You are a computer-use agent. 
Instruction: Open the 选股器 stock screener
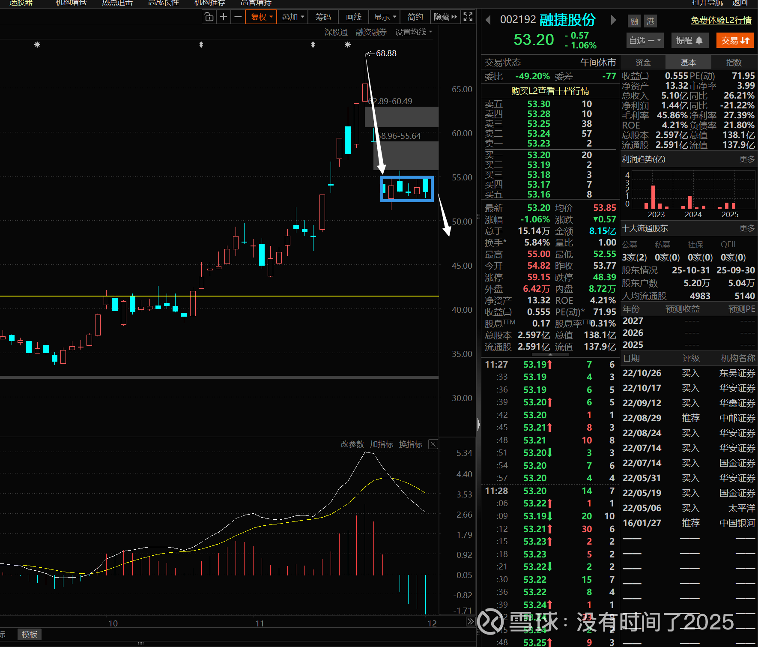tap(21, 3)
